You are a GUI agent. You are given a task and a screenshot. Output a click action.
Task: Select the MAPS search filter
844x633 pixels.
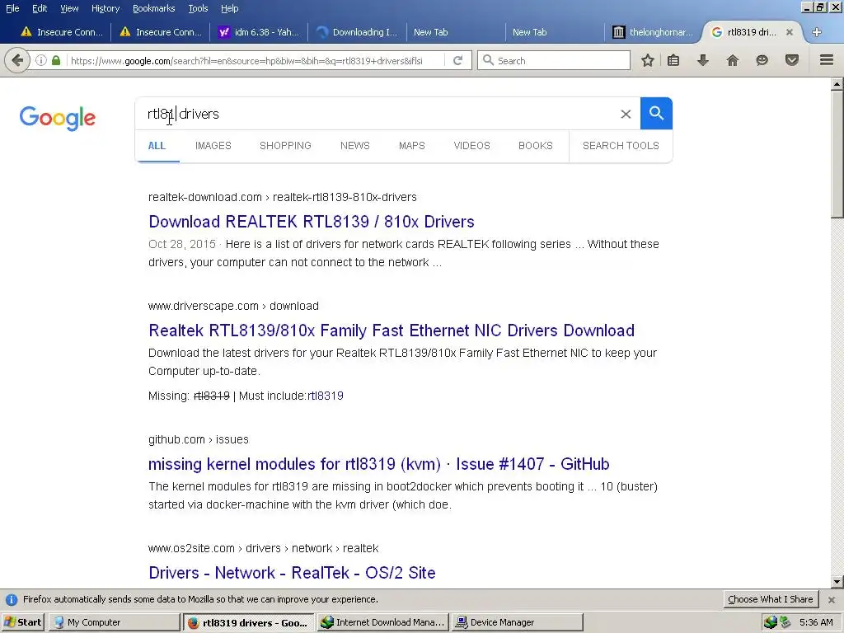[x=412, y=146]
